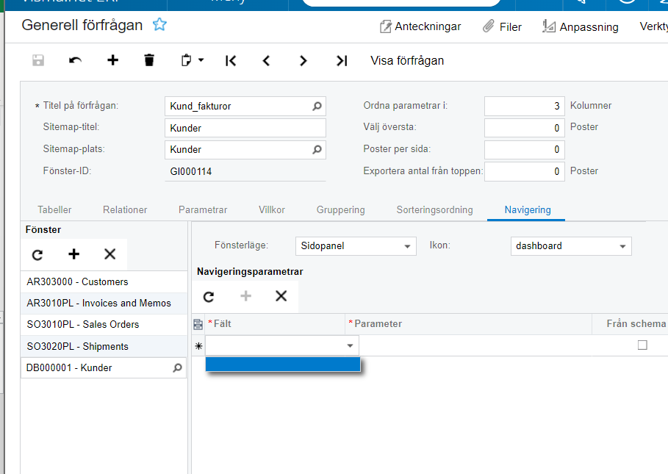
Task: Click the clipboard icon in the toolbar
Action: click(x=186, y=60)
